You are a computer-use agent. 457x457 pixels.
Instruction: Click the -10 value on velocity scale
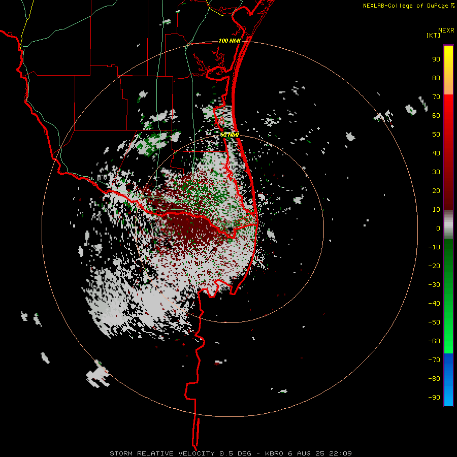click(434, 247)
